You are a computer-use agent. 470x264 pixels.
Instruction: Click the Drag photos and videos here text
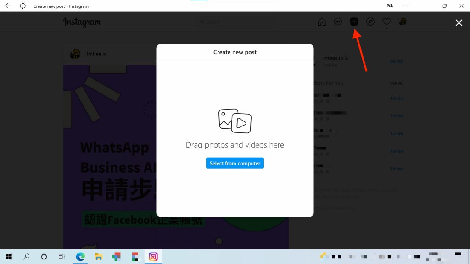[235, 145]
